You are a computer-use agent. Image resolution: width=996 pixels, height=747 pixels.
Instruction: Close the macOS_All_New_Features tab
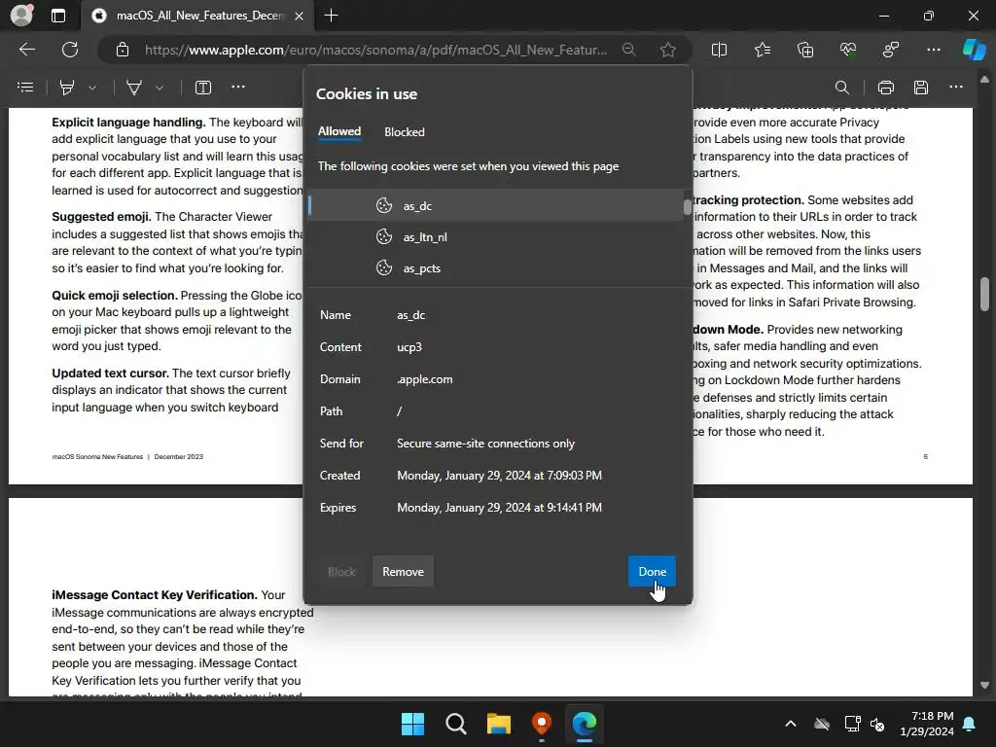tap(300, 16)
